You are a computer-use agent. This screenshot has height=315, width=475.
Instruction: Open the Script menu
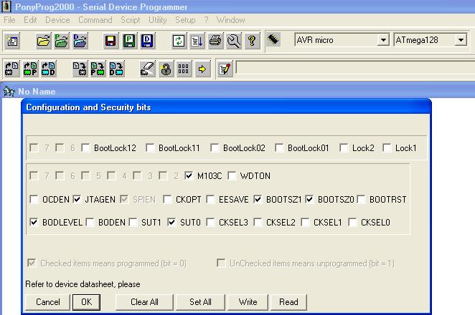[x=131, y=20]
